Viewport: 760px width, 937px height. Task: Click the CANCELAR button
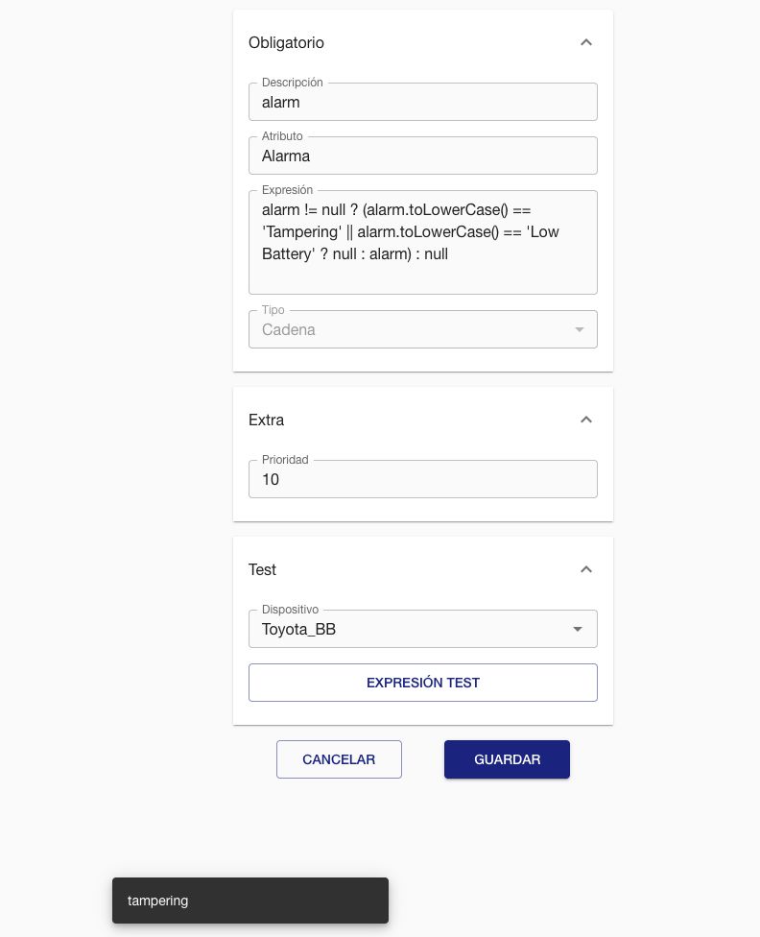pos(339,759)
